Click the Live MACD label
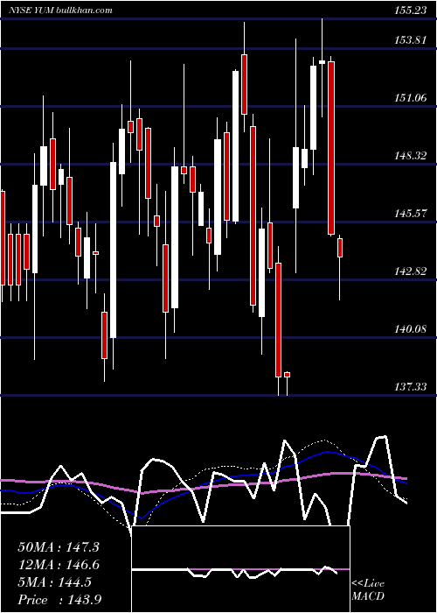437x613 pixels. click(368, 589)
